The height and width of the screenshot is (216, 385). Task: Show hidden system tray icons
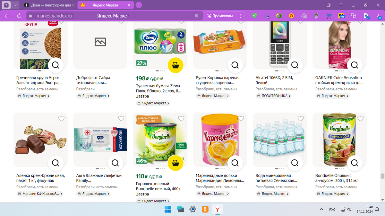click(321, 209)
